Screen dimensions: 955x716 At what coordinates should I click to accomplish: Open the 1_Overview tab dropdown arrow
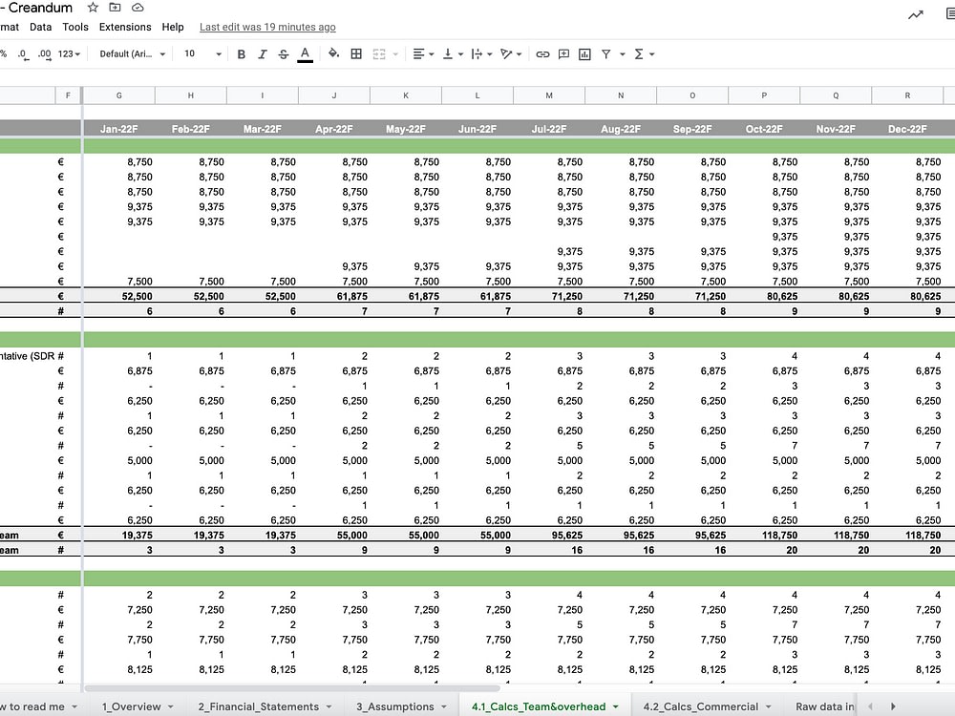point(171,706)
